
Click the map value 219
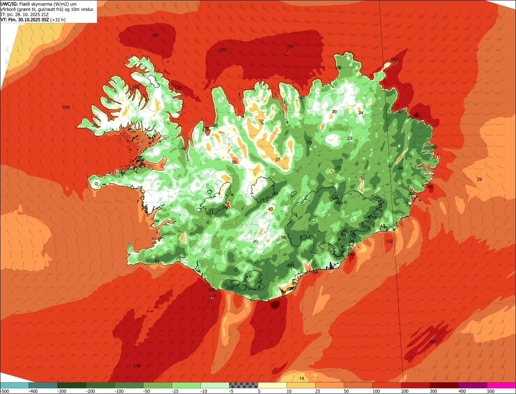click(137, 366)
